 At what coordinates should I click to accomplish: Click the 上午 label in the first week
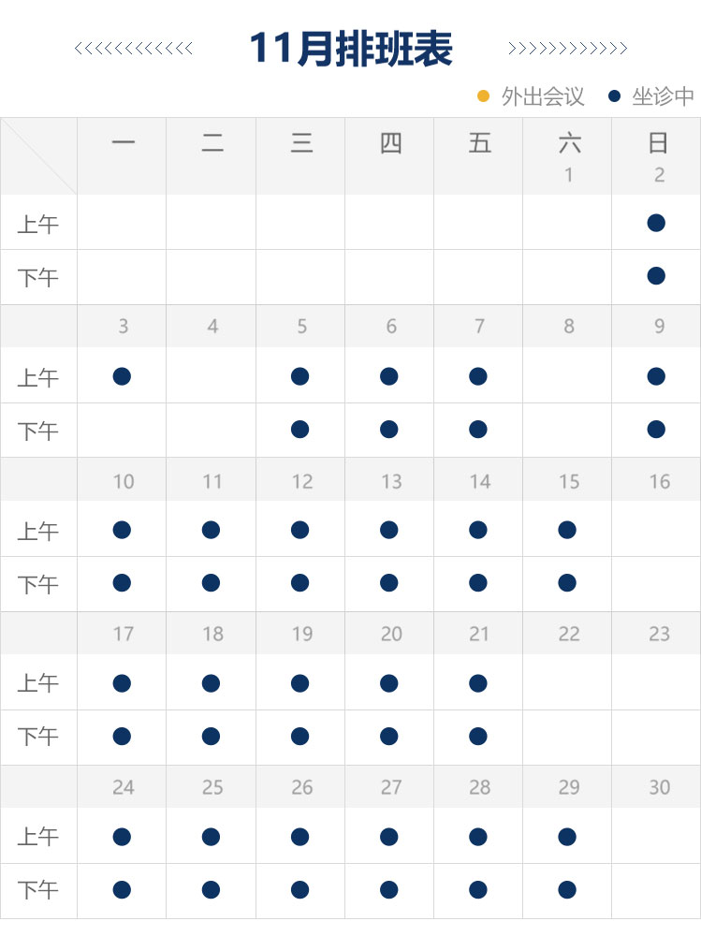click(x=38, y=225)
